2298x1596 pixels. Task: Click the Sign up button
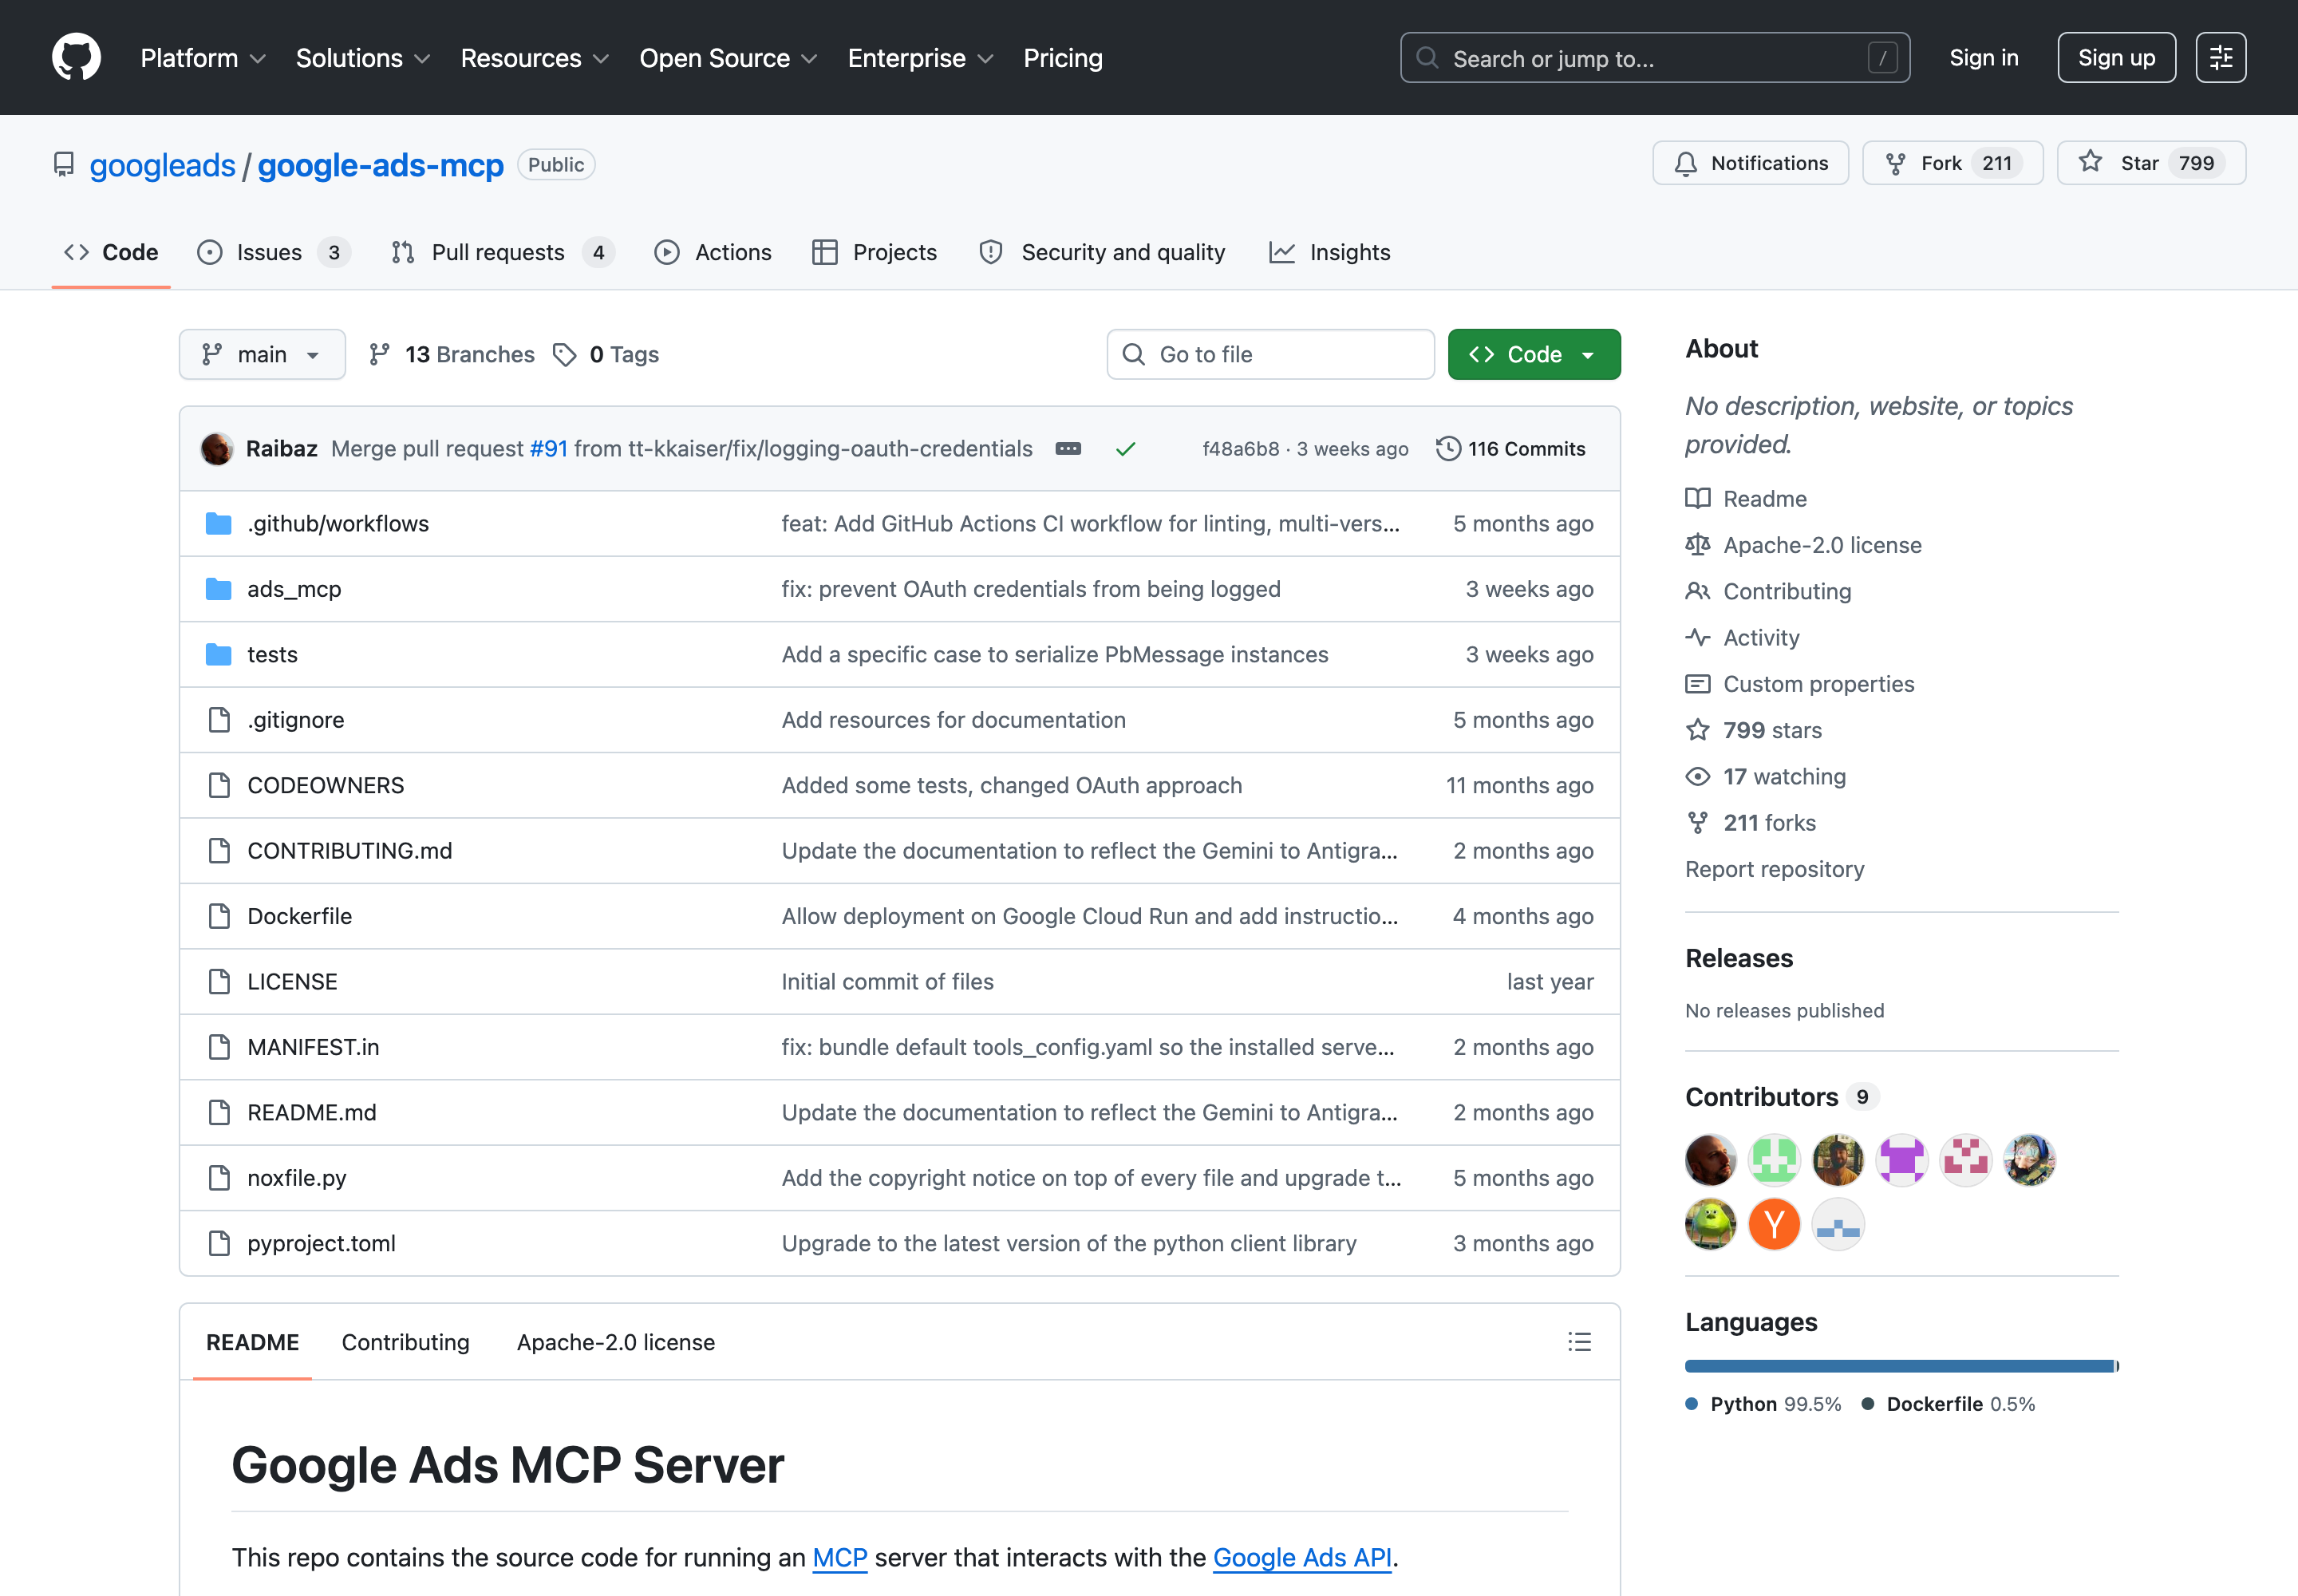click(x=2116, y=58)
